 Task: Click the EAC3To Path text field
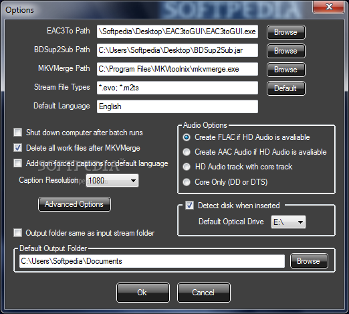point(177,31)
